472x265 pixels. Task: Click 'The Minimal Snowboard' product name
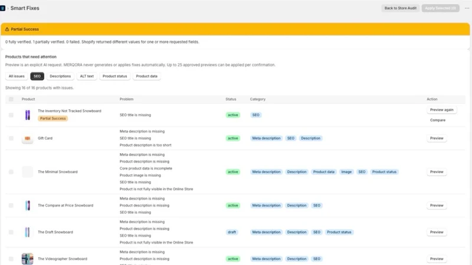pos(57,172)
